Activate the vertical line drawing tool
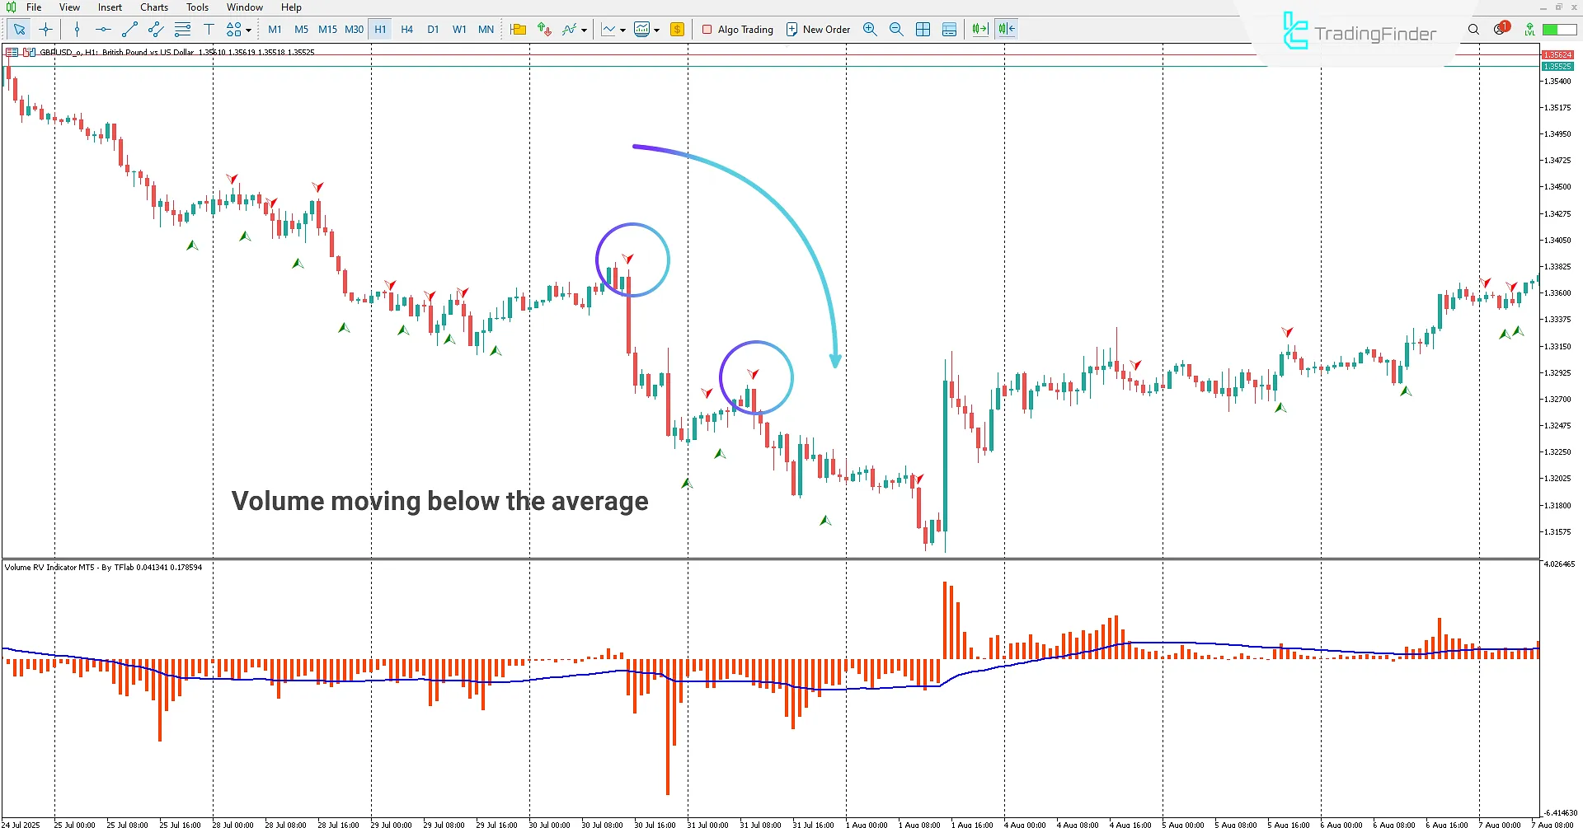The height and width of the screenshot is (828, 1583). 77,29
